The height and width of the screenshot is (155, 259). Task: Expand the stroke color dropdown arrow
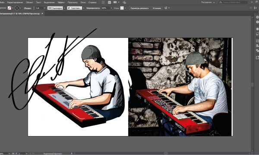pyautogui.click(x=20, y=8)
